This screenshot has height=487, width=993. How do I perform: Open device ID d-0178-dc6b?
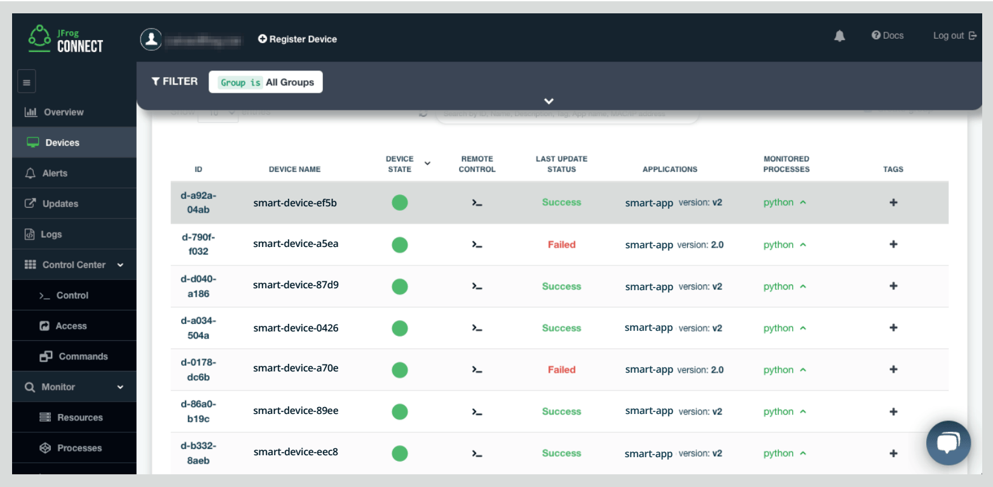click(198, 370)
